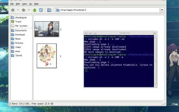The height and width of the screenshot is (112, 179).
Task: Open the back history dropdown arrow
Action: point(18,10)
